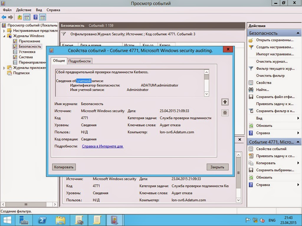Select Безопасность log in tree
Screen dimensions: 302x226
click(x=30, y=46)
